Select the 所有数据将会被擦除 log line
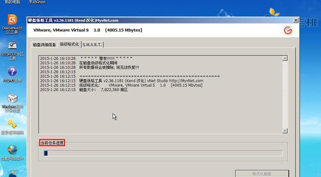 point(90,67)
